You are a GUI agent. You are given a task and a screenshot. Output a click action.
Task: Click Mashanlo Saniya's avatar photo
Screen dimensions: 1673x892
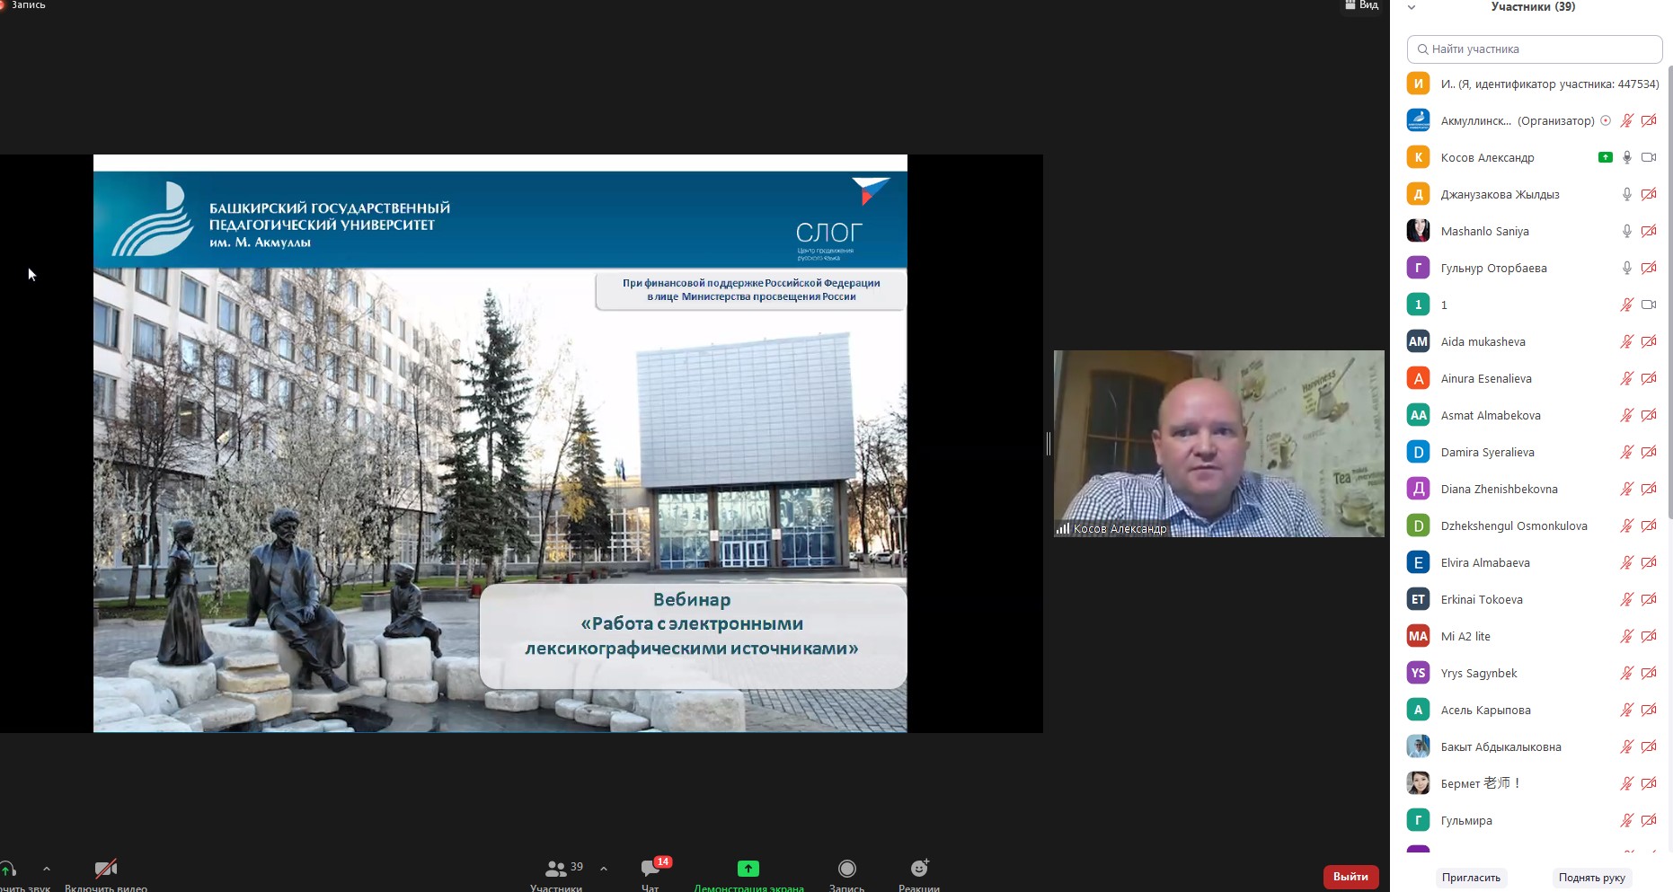1418,231
